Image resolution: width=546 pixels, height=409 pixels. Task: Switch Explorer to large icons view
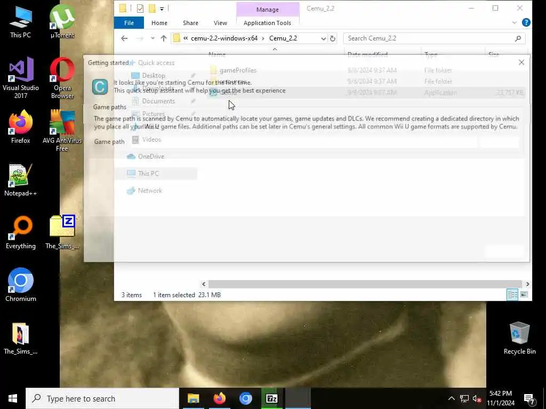coord(524,295)
